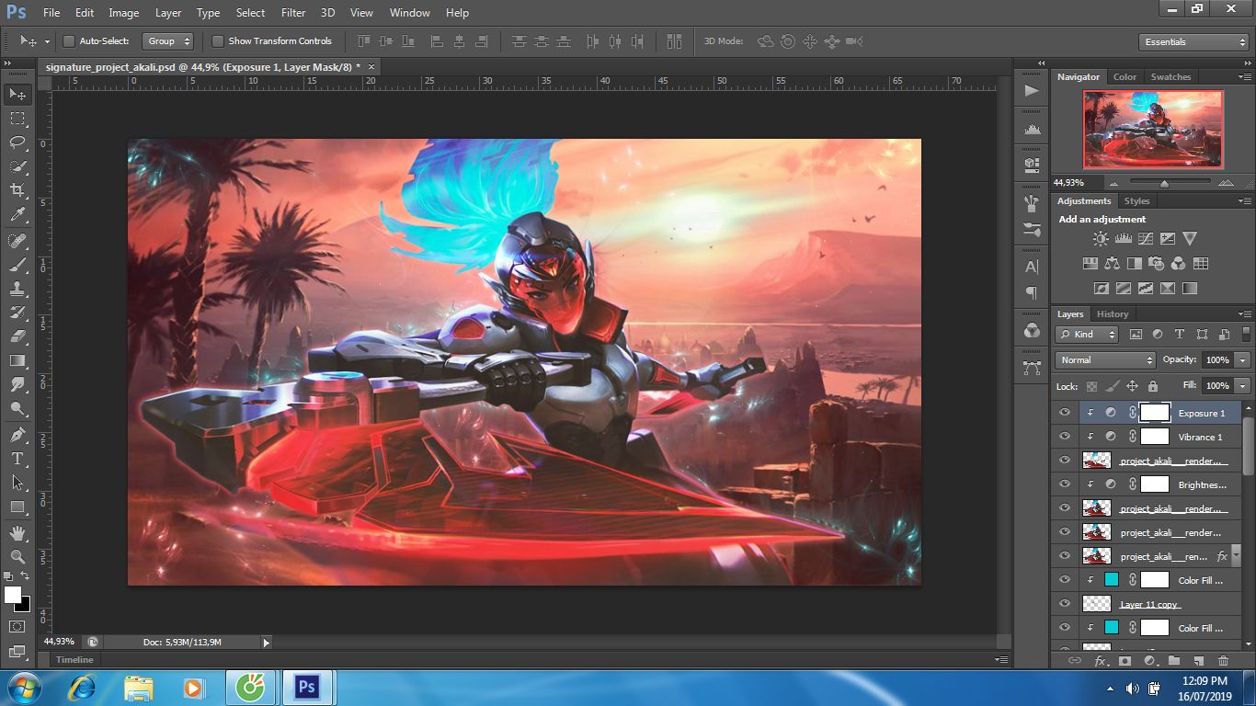Select the Rectangular Marquee tool
Screen dimensions: 1256x706
(x=17, y=119)
